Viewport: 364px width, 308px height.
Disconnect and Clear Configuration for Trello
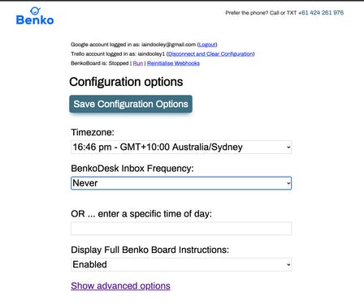[210, 53]
